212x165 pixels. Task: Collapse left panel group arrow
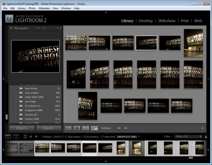tap(3, 79)
